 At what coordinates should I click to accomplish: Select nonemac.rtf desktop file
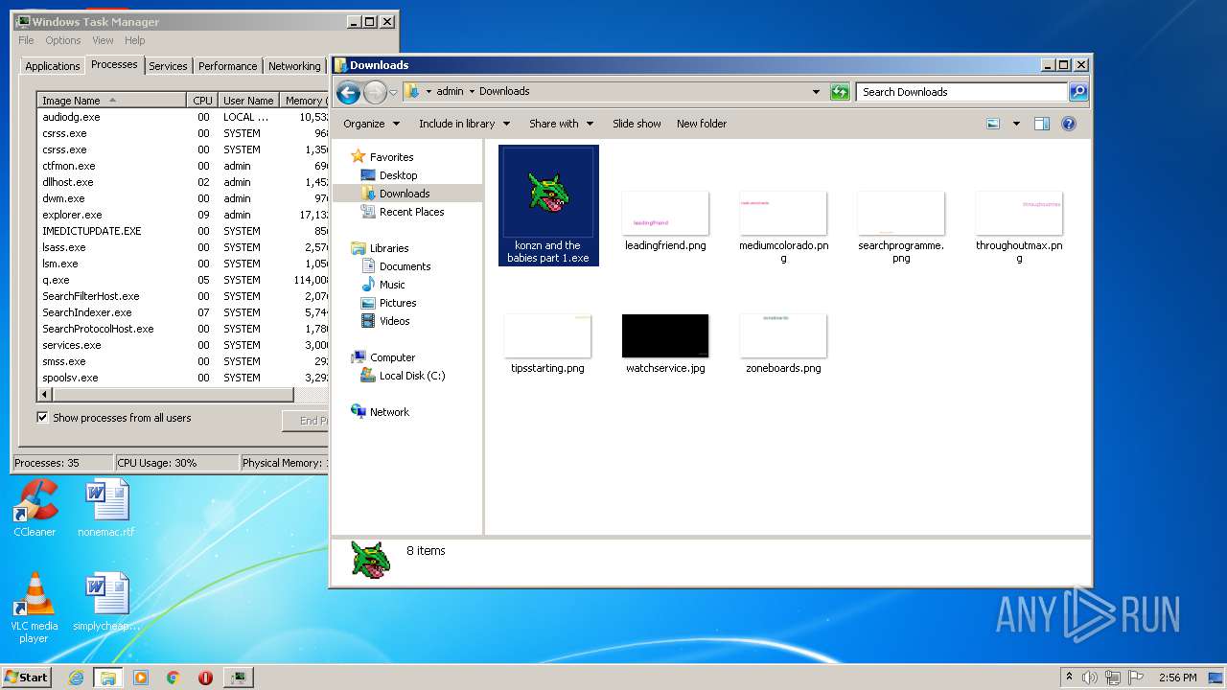click(106, 509)
